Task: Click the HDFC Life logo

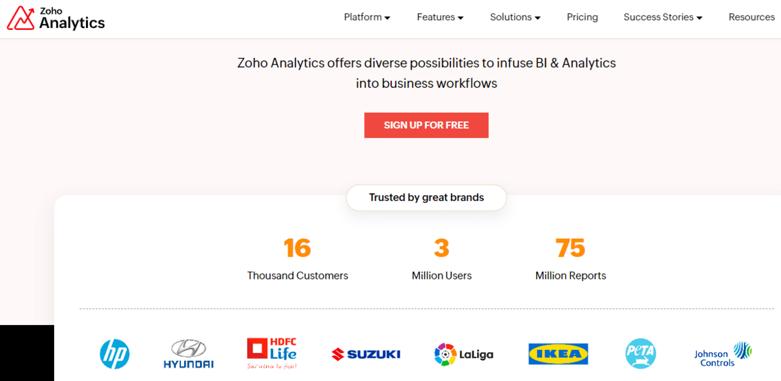Action: pos(271,353)
